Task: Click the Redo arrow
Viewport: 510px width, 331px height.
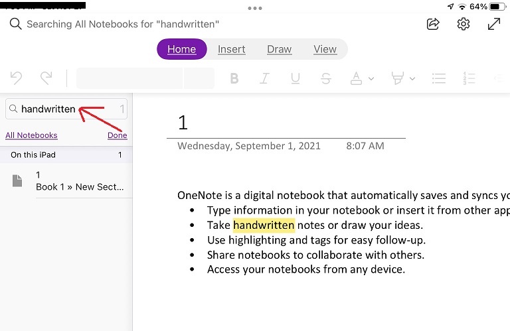Action: click(46, 78)
